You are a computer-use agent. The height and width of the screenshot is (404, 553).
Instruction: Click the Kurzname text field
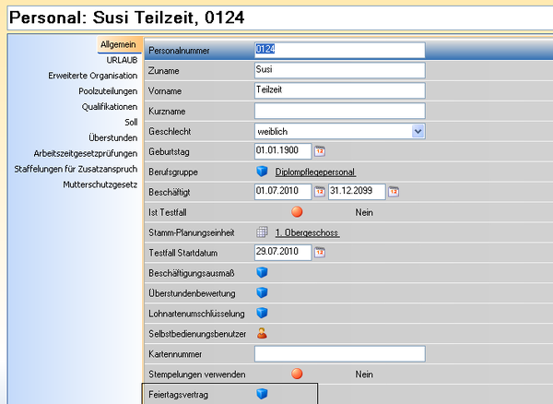pyautogui.click(x=339, y=111)
